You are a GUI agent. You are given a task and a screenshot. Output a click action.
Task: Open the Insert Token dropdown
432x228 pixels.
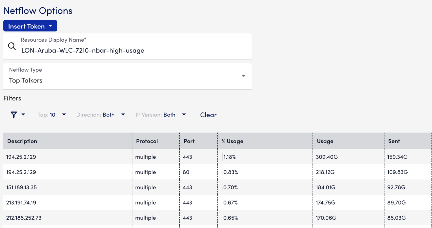click(30, 26)
